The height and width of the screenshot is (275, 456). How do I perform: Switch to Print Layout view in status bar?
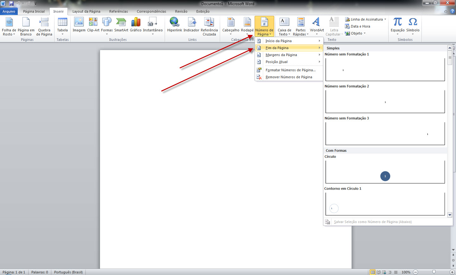pos(373,272)
